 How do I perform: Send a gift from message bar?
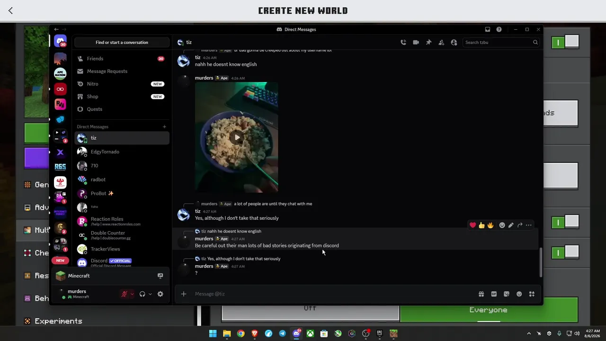tap(481, 294)
